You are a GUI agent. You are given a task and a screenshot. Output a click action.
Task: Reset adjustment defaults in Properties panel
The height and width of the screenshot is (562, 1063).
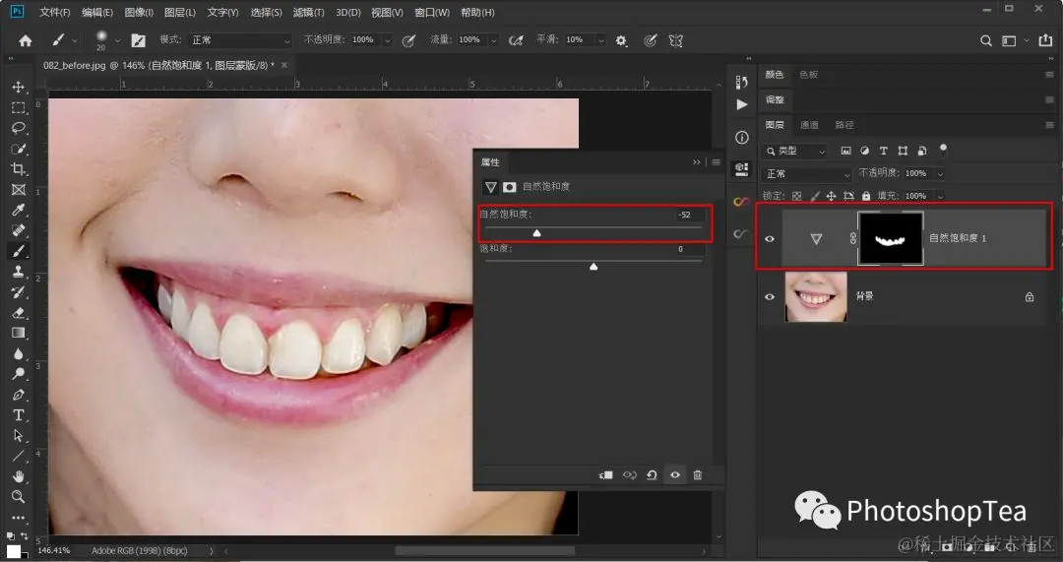click(652, 475)
